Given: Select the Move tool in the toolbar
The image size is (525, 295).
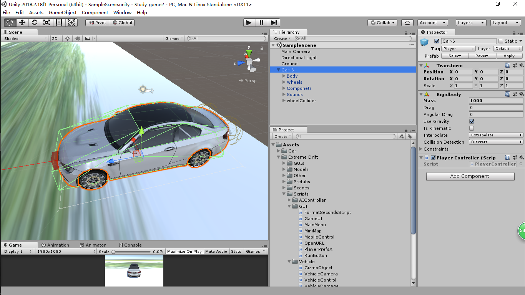Looking at the screenshot, I should point(22,23).
